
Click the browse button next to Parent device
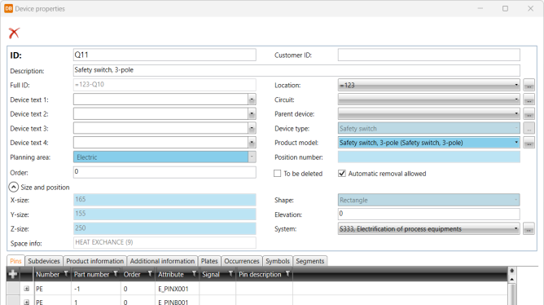pyautogui.click(x=529, y=114)
